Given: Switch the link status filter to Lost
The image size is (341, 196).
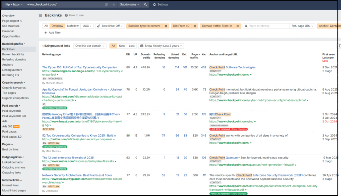Looking at the screenshot, I should click(132, 46).
